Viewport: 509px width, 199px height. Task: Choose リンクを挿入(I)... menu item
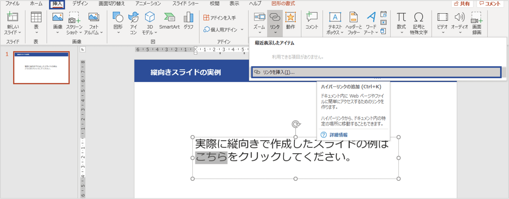click(376, 72)
